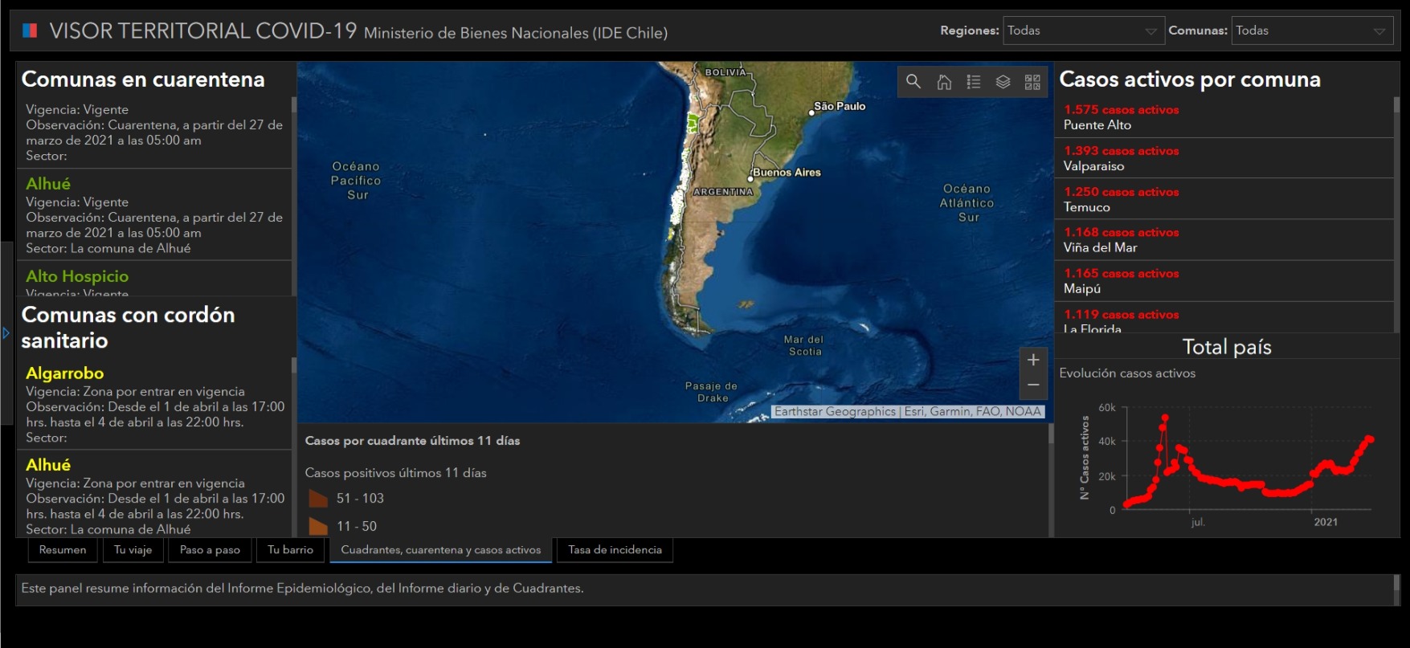Click the Alhué quarantine entry
The height and width of the screenshot is (648, 1410).
coord(48,184)
